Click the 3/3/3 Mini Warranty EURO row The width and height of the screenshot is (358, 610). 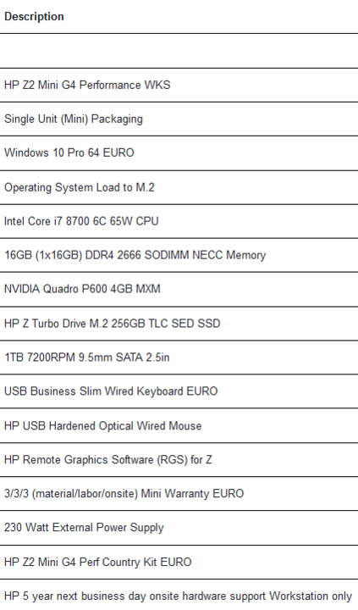coord(179,494)
